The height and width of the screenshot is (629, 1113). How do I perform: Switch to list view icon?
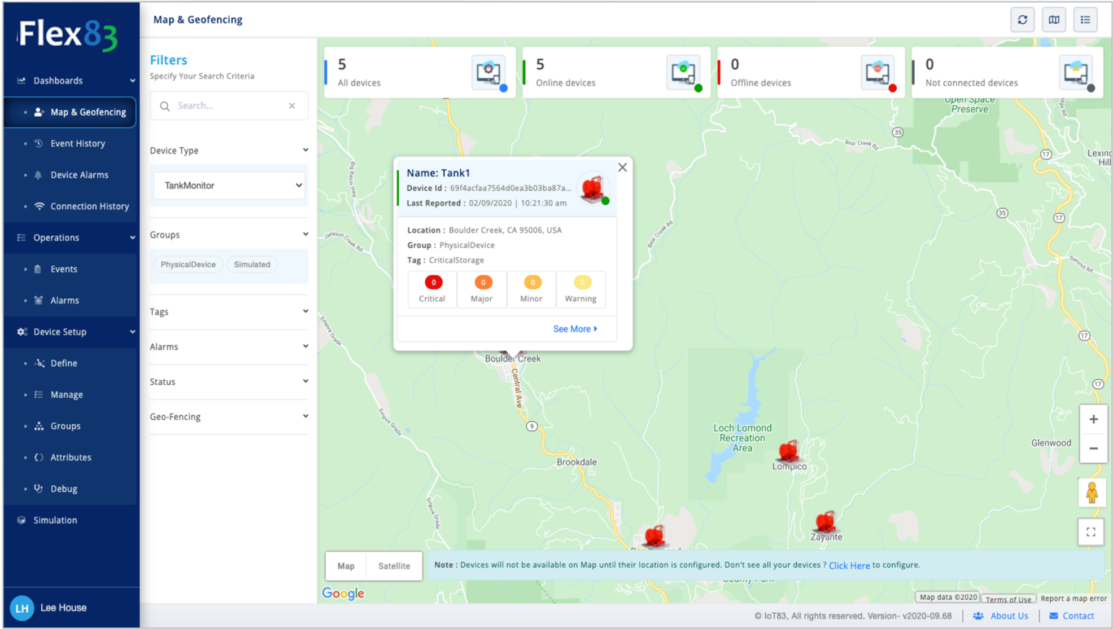[x=1085, y=20]
